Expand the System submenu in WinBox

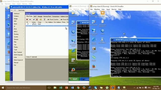pyautogui.click(x=19, y=37)
